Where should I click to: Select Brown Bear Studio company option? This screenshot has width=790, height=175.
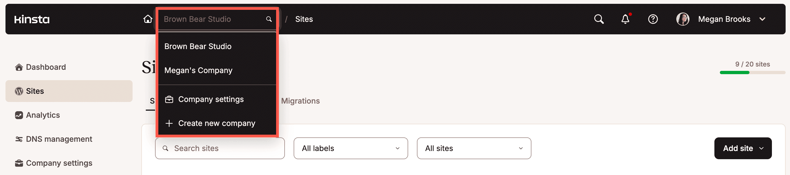click(x=198, y=46)
